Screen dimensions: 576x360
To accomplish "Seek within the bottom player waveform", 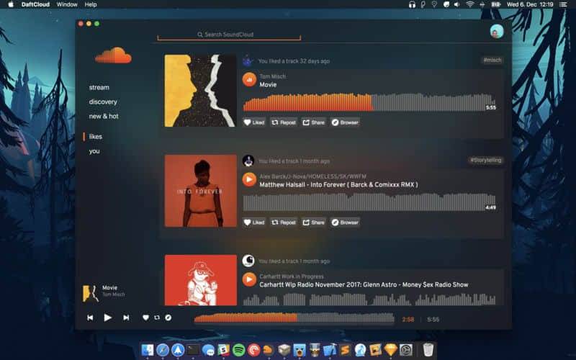I will click(294, 318).
